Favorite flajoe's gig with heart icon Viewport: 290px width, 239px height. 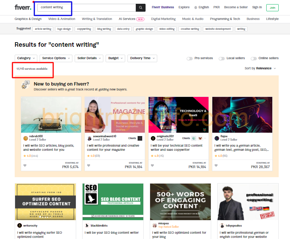pos(216,165)
